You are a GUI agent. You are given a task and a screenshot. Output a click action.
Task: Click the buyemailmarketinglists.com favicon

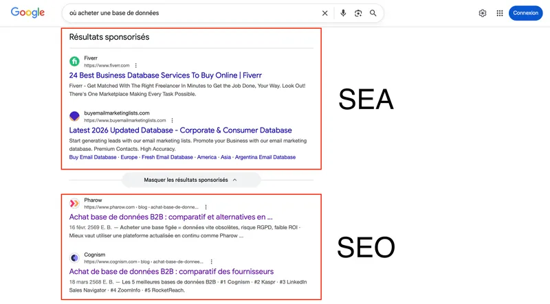[x=74, y=116]
